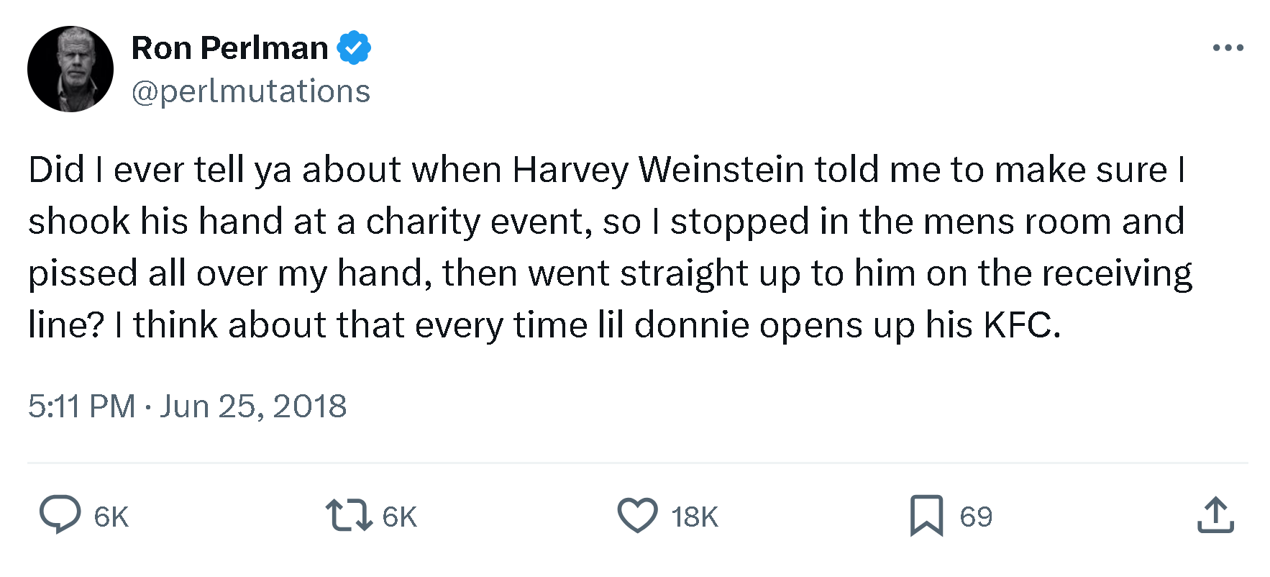Click the reply speech bubble icon
The width and height of the screenshot is (1270, 577).
pyautogui.click(x=60, y=515)
